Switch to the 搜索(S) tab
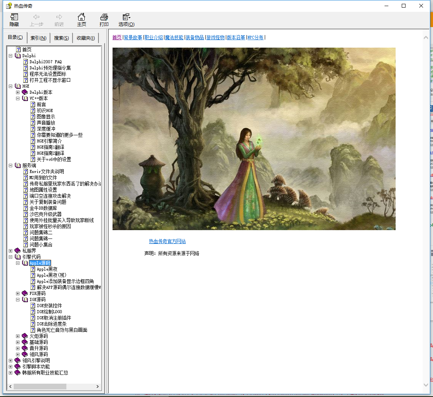433x397 pixels. point(61,38)
